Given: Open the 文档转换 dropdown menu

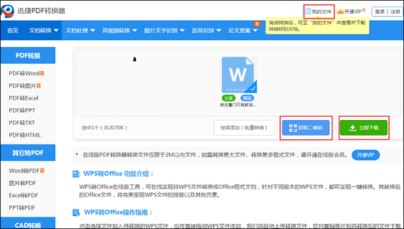Looking at the screenshot, I should (43, 30).
